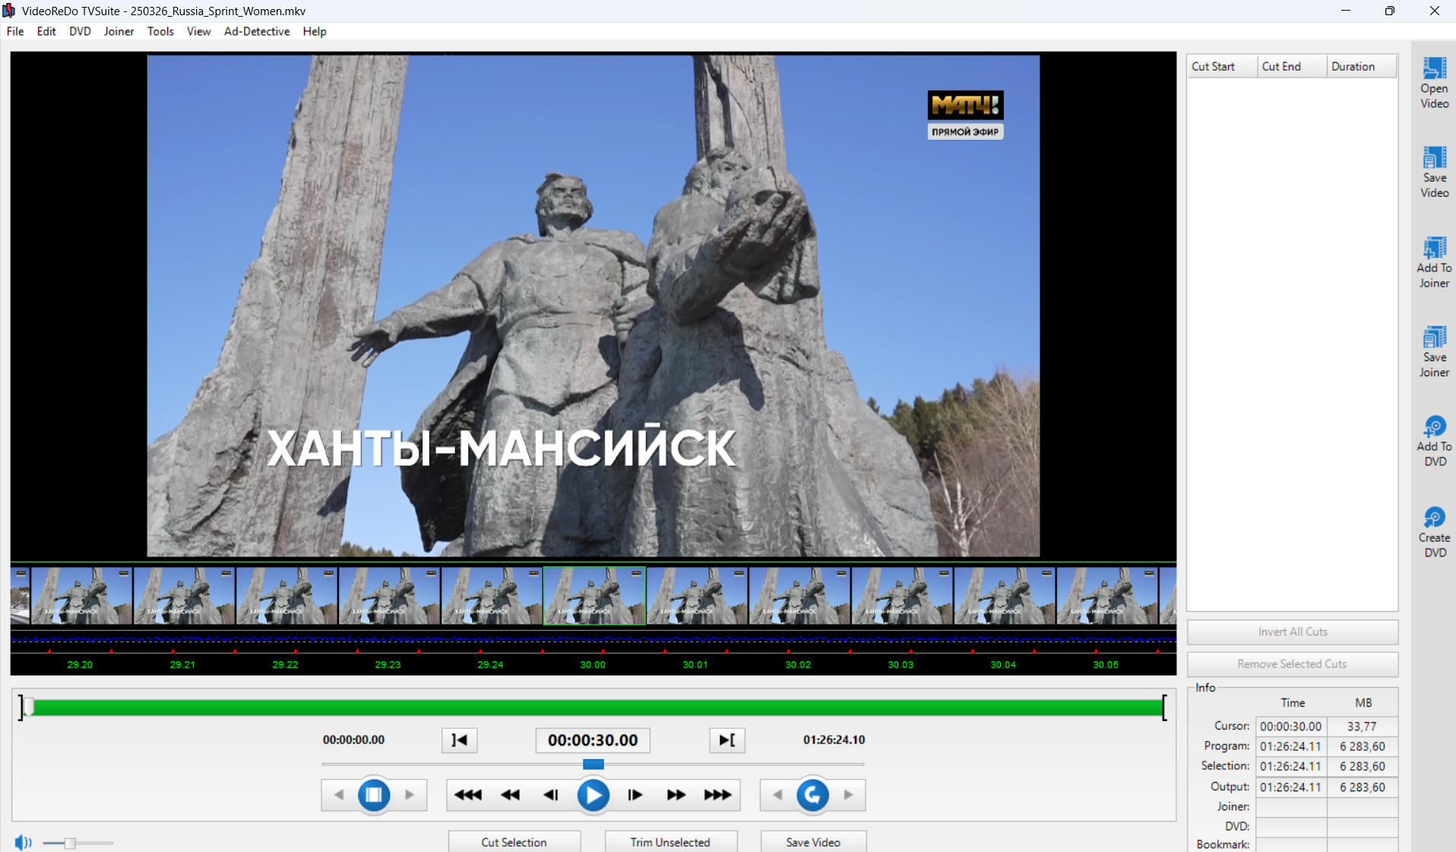The height and width of the screenshot is (852, 1456).
Task: Step back one frame
Action: pyautogui.click(x=551, y=795)
